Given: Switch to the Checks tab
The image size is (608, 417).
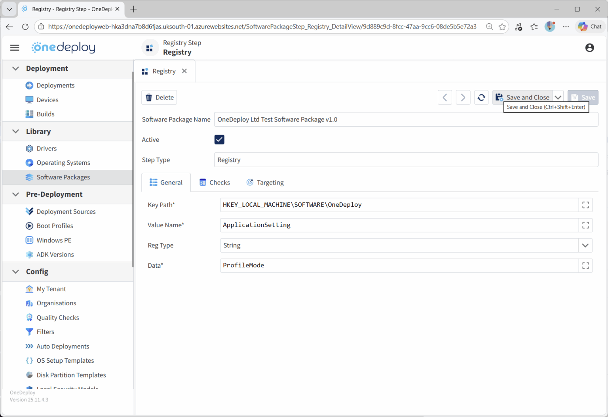Looking at the screenshot, I should [x=215, y=183].
